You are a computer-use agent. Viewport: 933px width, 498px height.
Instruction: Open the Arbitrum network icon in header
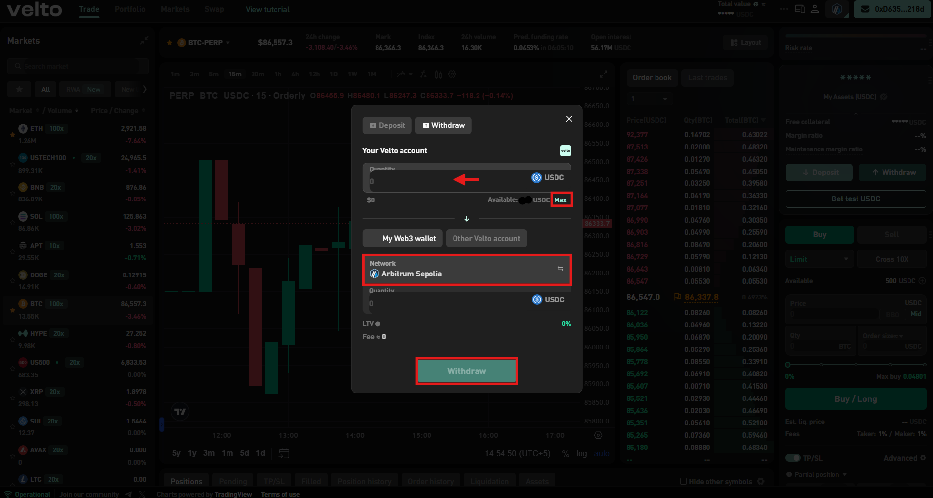click(836, 9)
